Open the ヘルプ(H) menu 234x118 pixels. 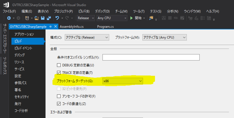click(213, 11)
